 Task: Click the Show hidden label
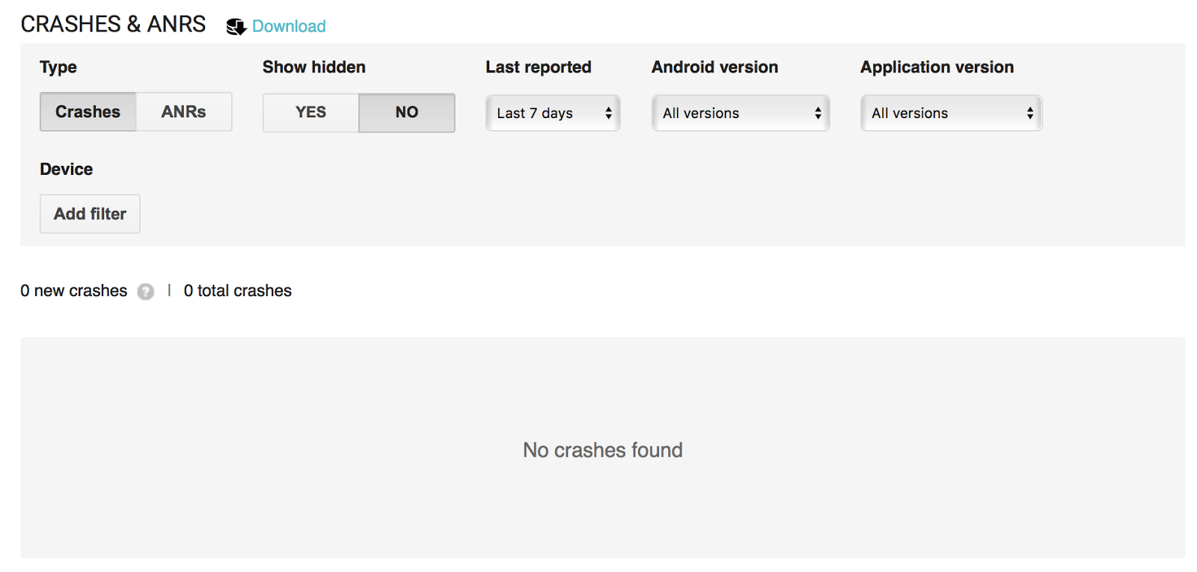314,67
